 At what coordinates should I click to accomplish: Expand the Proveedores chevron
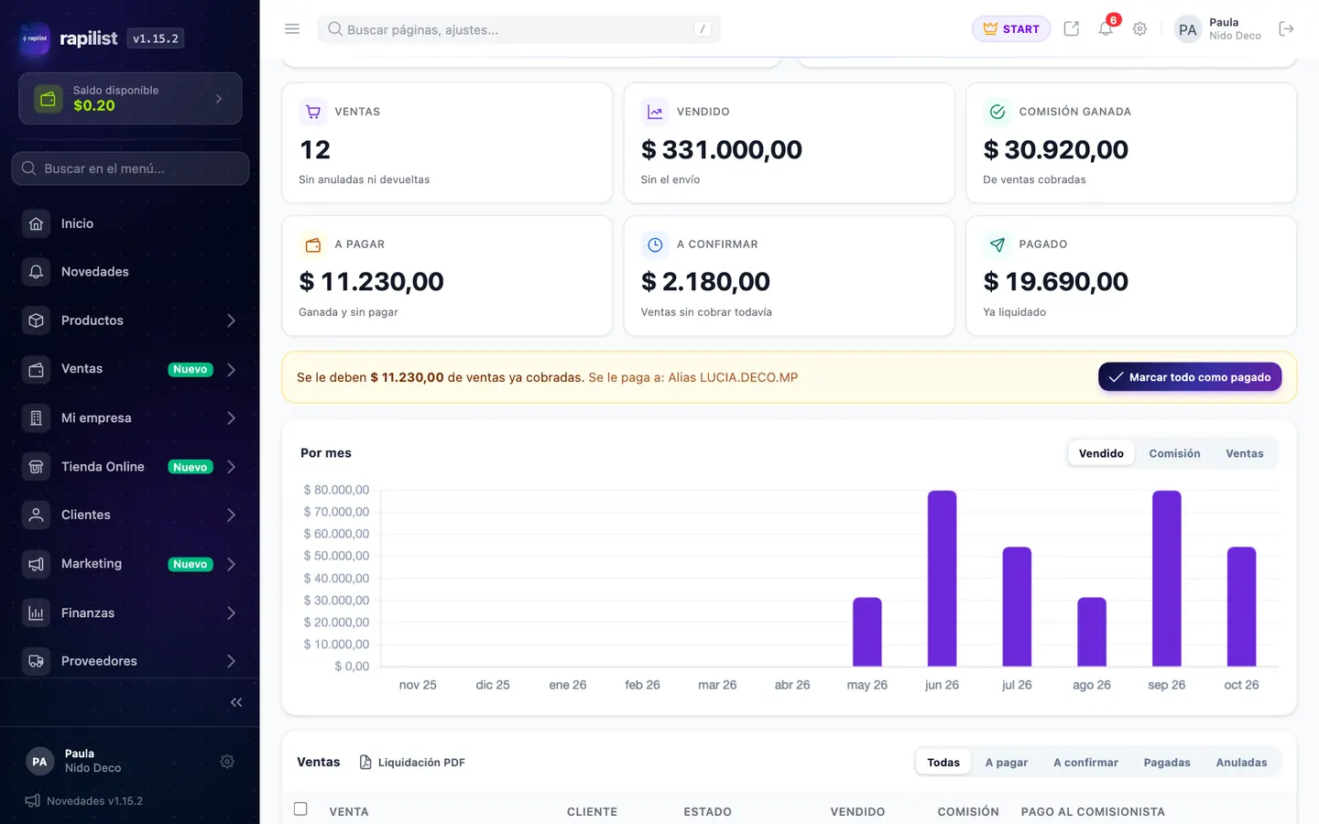pyautogui.click(x=231, y=661)
